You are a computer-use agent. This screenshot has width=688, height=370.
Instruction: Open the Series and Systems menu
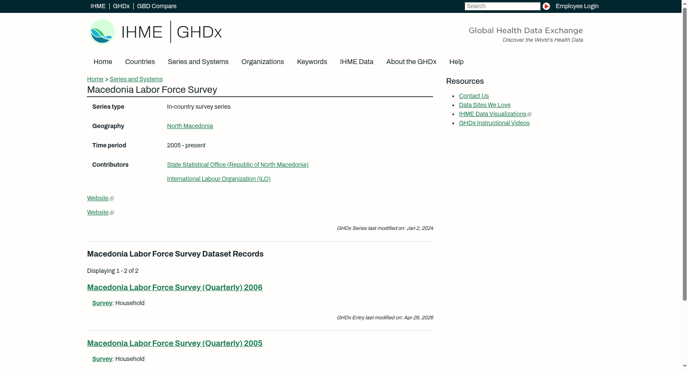[198, 62]
